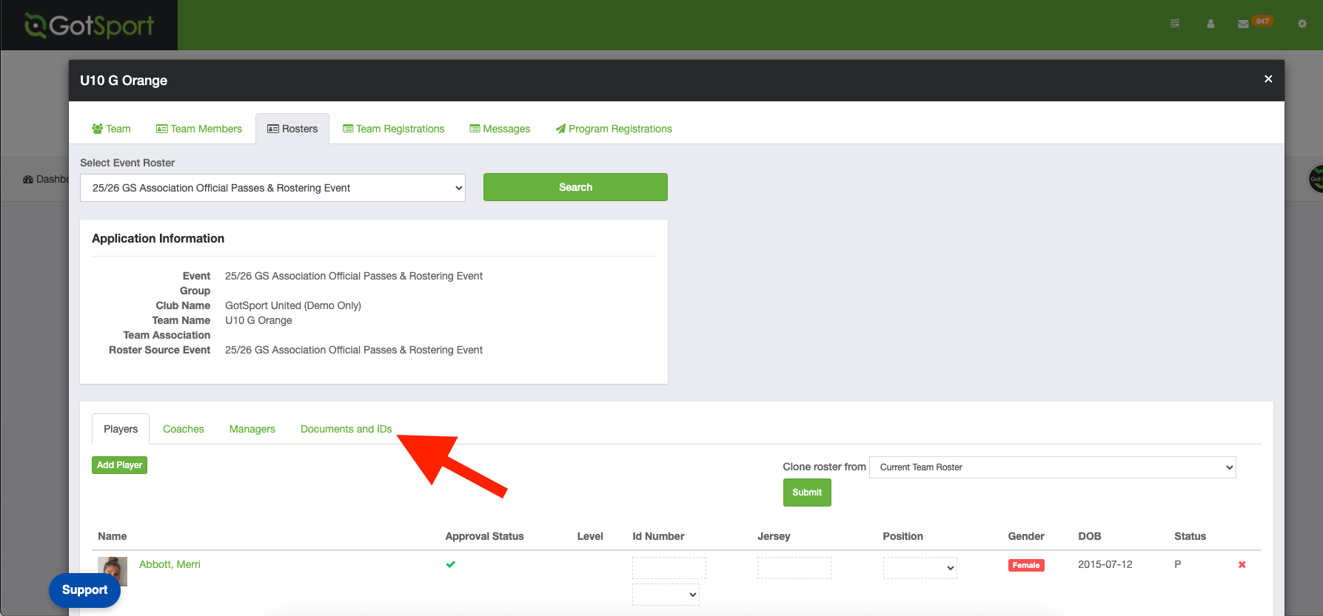Click the Approval Status column header

click(484, 536)
